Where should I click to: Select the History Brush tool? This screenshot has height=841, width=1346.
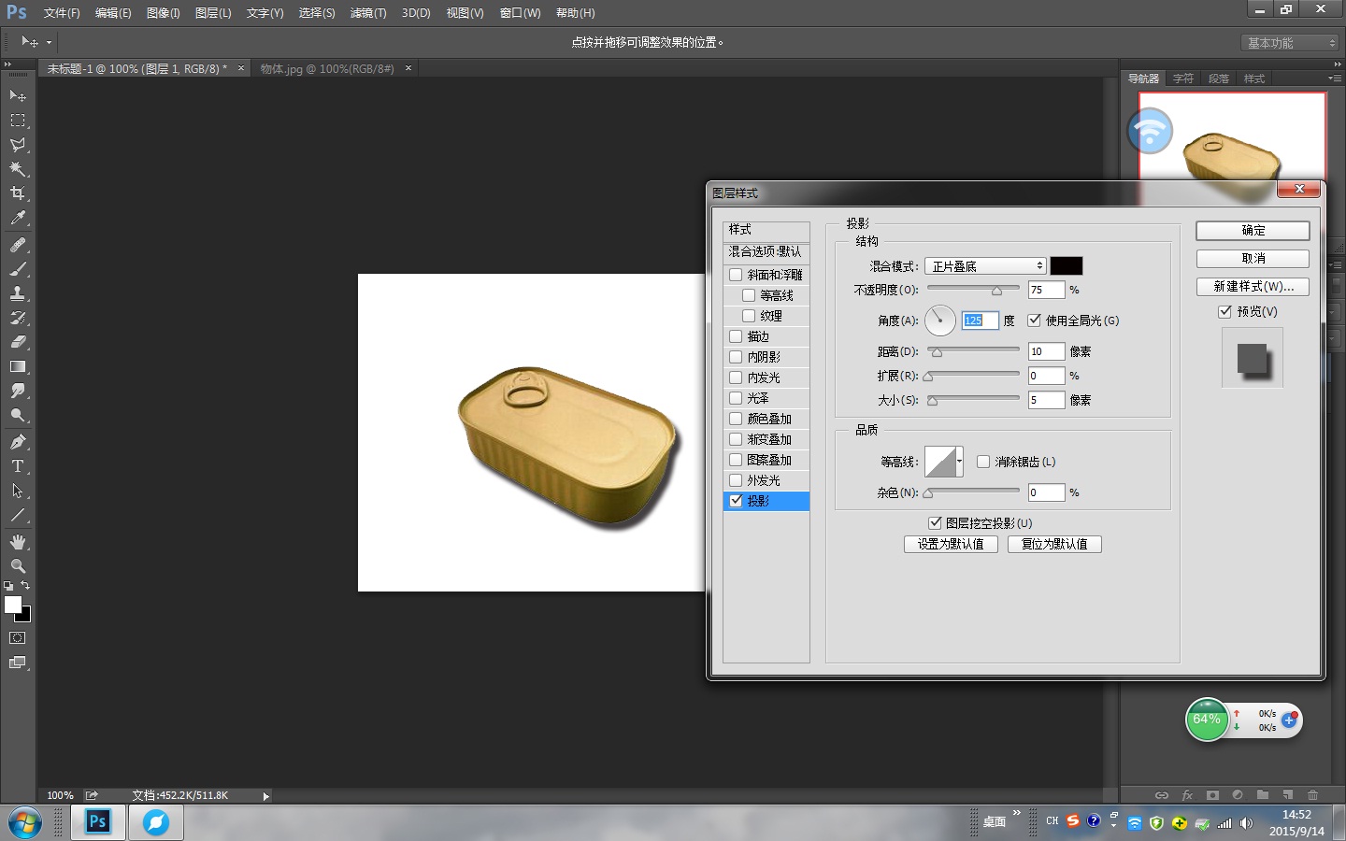tap(18, 318)
